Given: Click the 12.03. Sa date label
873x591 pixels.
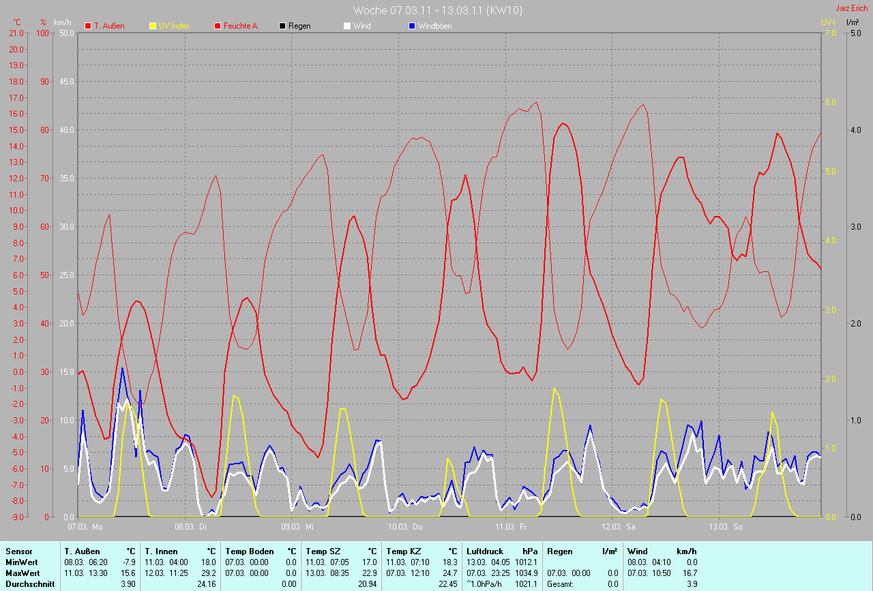Looking at the screenshot, I should pos(619,526).
